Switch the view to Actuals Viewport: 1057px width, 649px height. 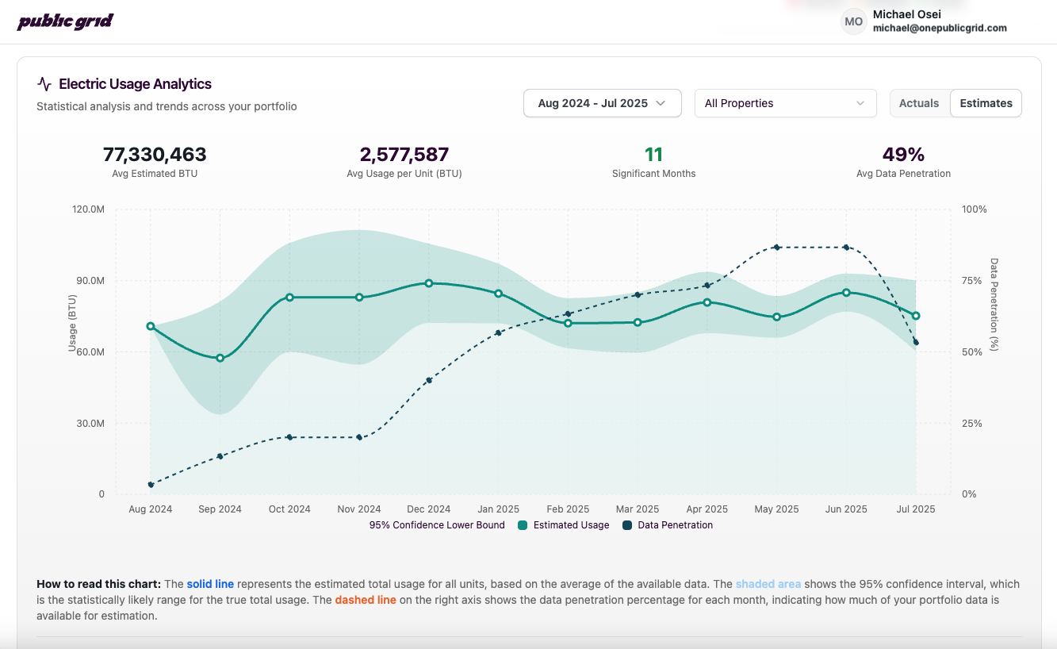click(x=919, y=102)
